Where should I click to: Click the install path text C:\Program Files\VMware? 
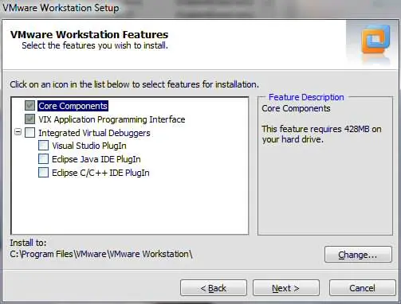click(101, 254)
